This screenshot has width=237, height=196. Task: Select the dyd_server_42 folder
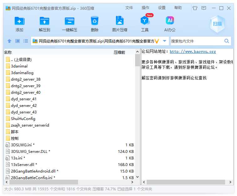[x=24, y=106]
